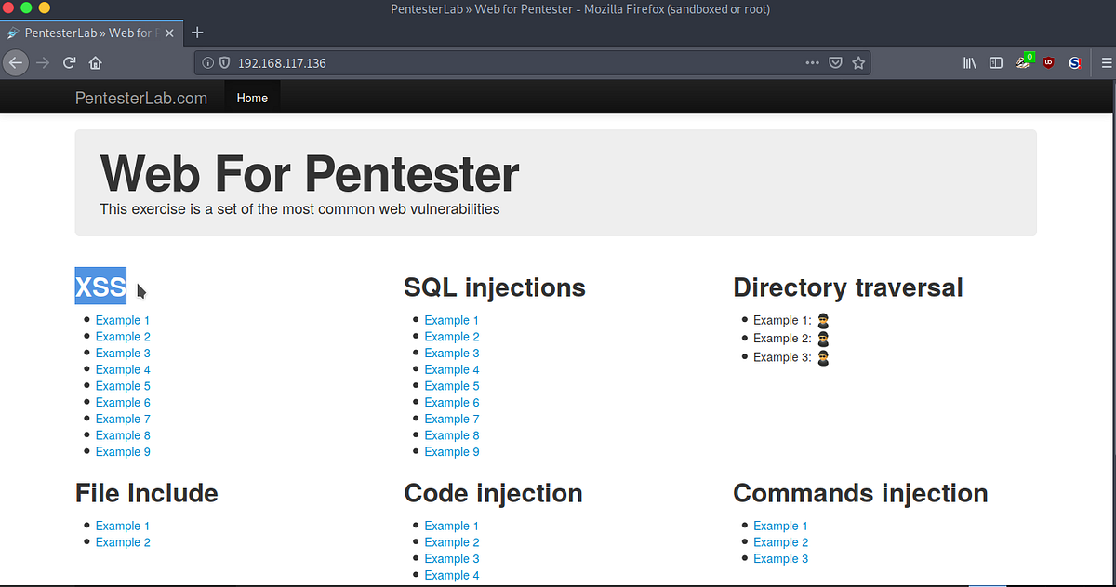This screenshot has width=1116, height=587.
Task: Open a new tab with the plus button
Action: tap(196, 32)
